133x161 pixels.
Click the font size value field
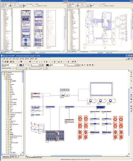(73, 65)
